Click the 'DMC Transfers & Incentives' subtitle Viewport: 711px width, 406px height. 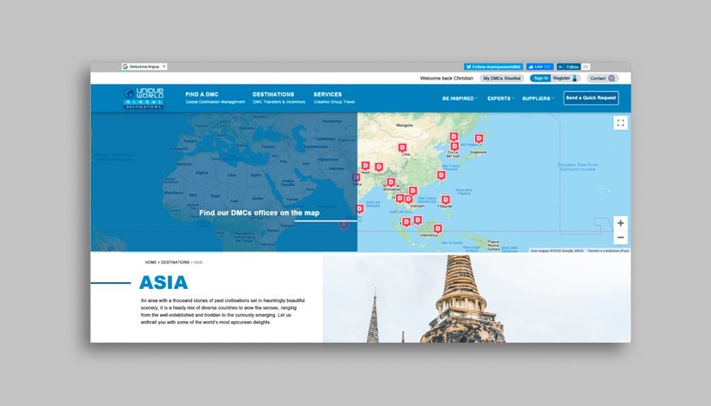pyautogui.click(x=279, y=102)
